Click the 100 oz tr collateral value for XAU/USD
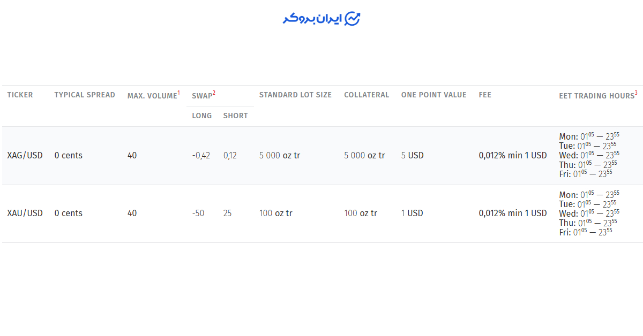The width and height of the screenshot is (643, 336). [x=360, y=213]
